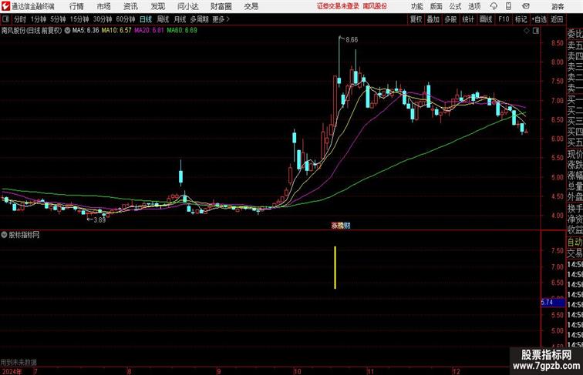Click the 返回 back button
This screenshot has width=583, height=375.
coord(557,19)
